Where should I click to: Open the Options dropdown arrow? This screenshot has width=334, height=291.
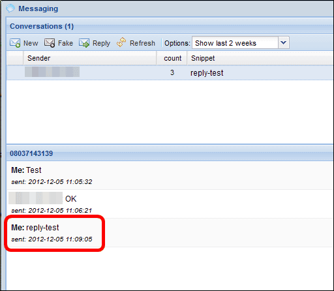pyautogui.click(x=284, y=42)
